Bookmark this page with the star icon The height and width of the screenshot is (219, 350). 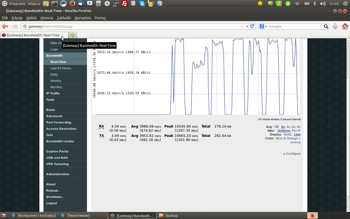pos(242,26)
